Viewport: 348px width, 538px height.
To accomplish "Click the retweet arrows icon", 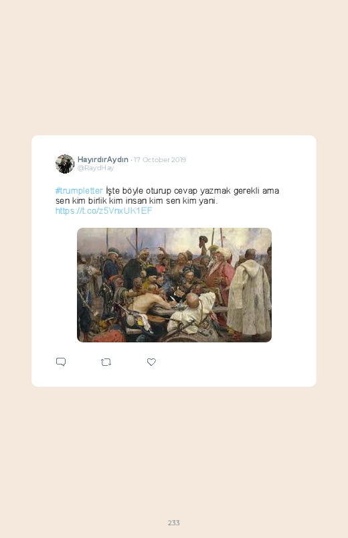I will [106, 362].
